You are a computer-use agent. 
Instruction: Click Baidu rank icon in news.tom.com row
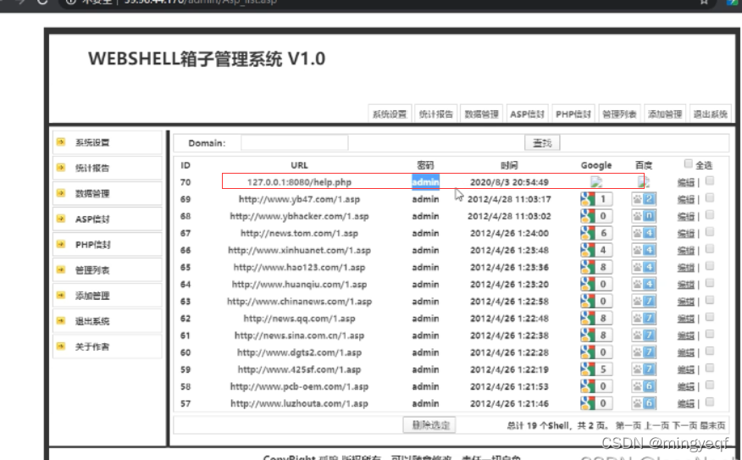coord(644,233)
